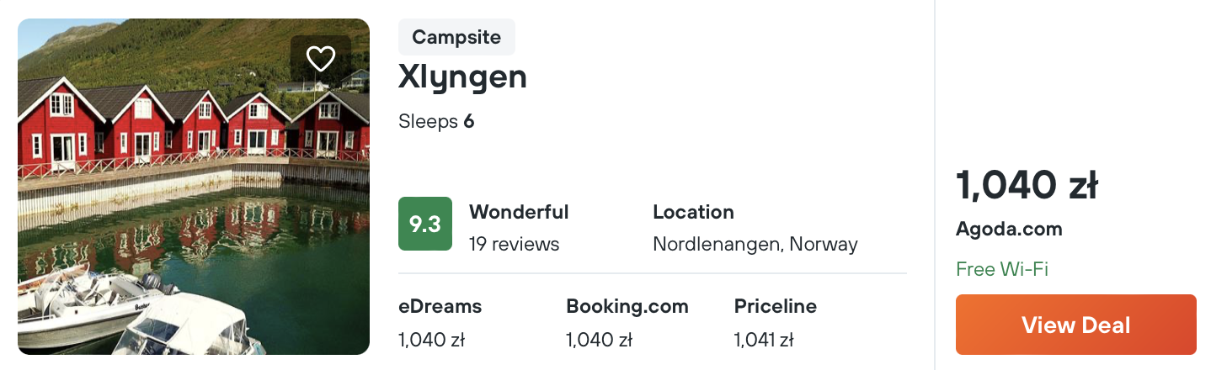Click the 1,040 zł main price
1211x370 pixels.
(1027, 185)
